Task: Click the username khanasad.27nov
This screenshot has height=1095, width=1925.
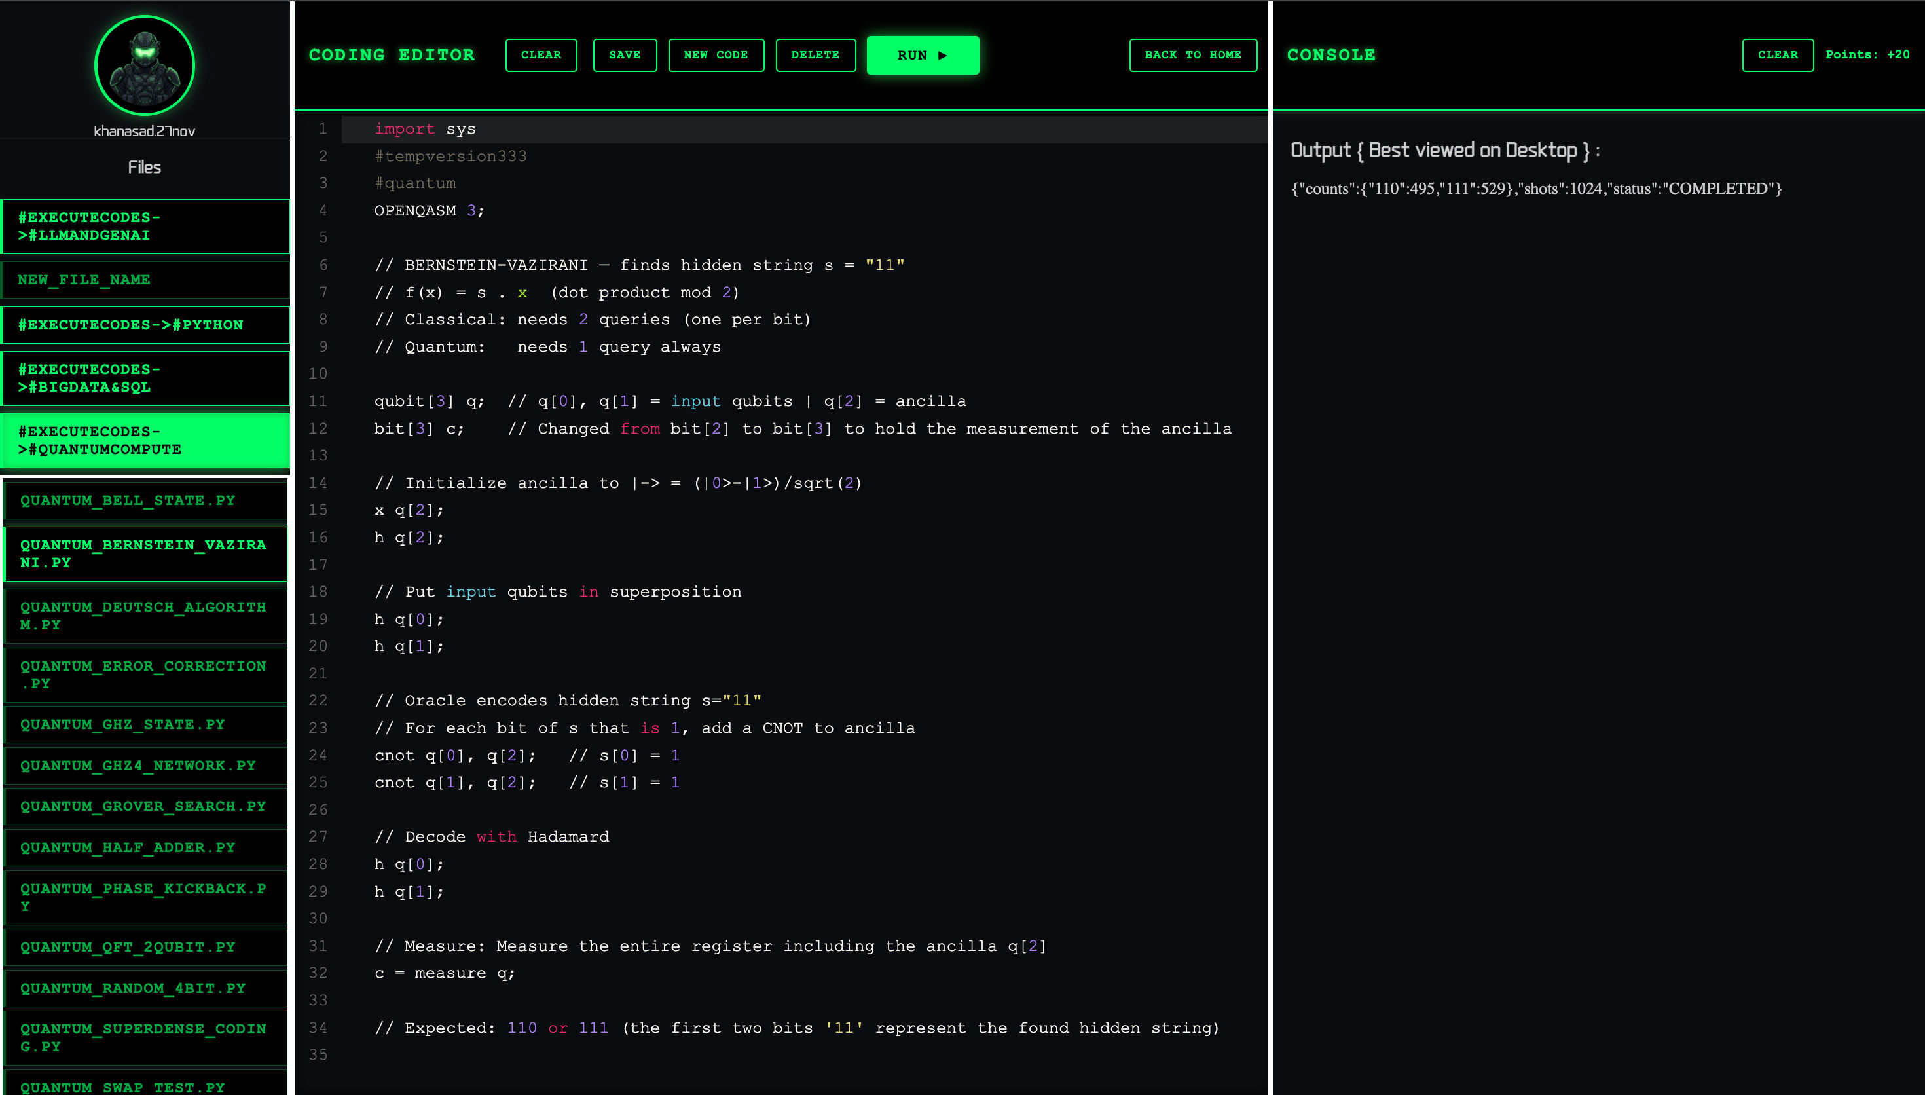Action: pyautogui.click(x=144, y=132)
